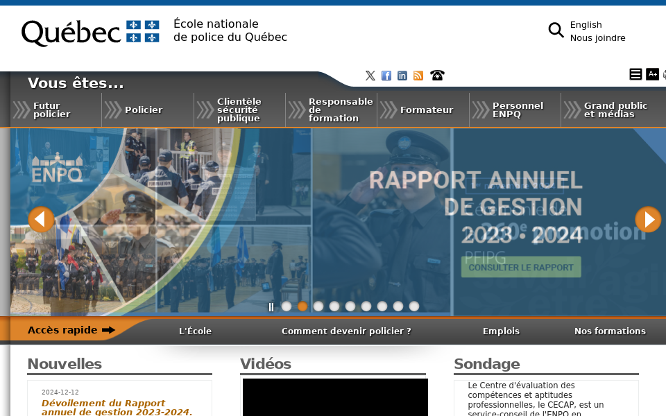Select the Formateur menu item
666x416 pixels.
click(427, 110)
